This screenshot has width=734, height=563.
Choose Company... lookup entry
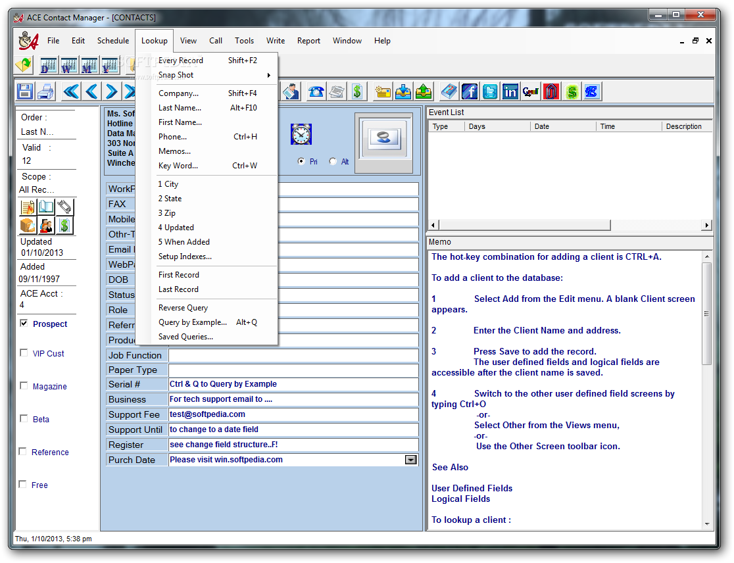click(x=208, y=93)
